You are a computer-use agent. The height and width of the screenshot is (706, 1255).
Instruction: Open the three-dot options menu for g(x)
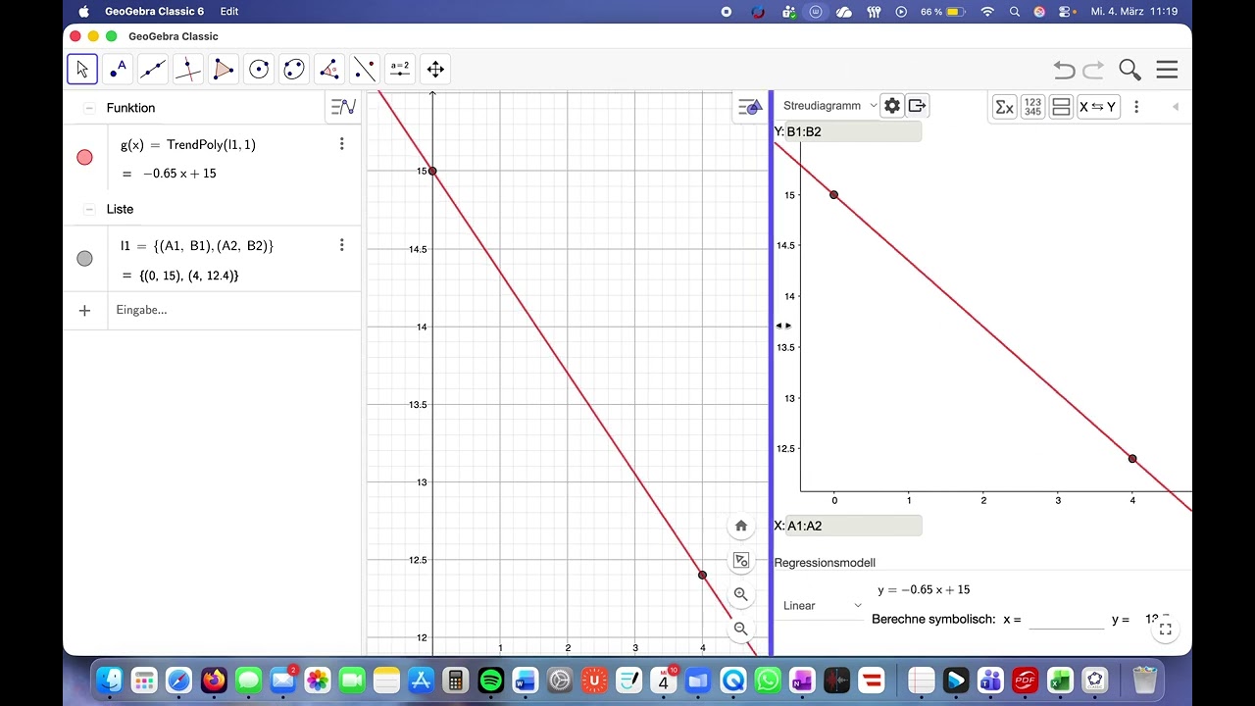pyautogui.click(x=341, y=144)
